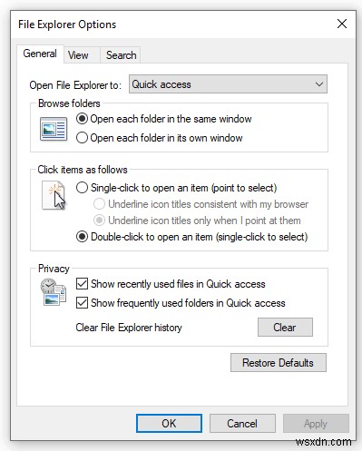Viewport: 362px width, 451px height.
Task: Click the File Explorer Options title text
Action: click(x=67, y=25)
